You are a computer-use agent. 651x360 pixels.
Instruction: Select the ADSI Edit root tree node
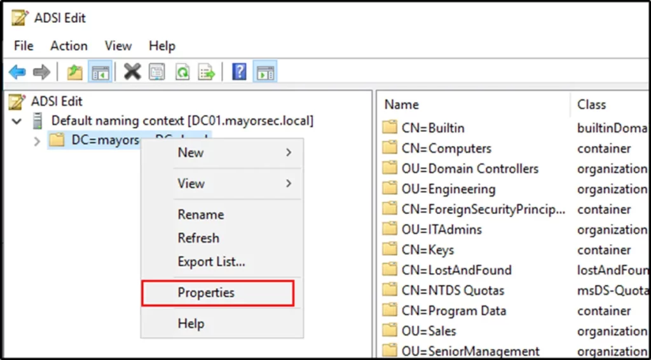pyautogui.click(x=57, y=102)
